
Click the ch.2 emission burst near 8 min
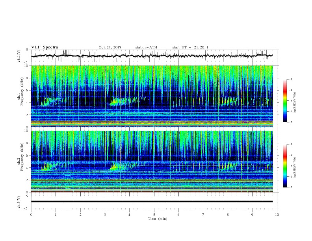click(229, 166)
